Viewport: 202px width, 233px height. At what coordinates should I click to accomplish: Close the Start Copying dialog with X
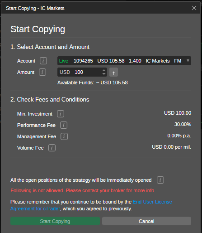194,8
